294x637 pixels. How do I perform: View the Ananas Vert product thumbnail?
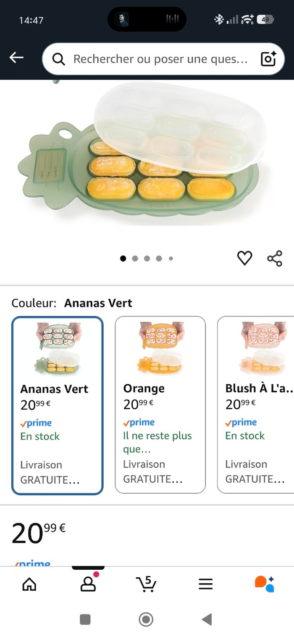coord(58,349)
